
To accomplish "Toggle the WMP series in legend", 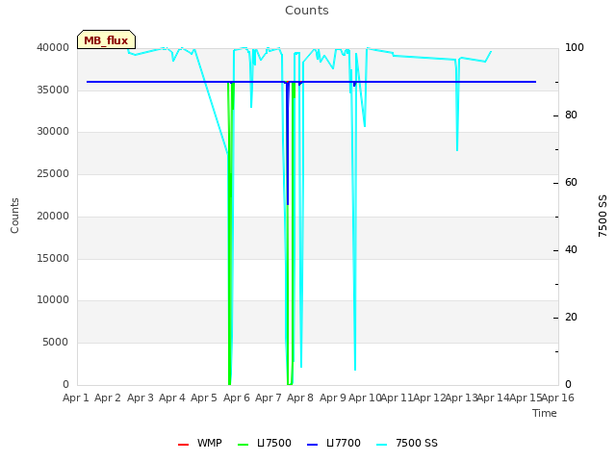I will coord(200,443).
